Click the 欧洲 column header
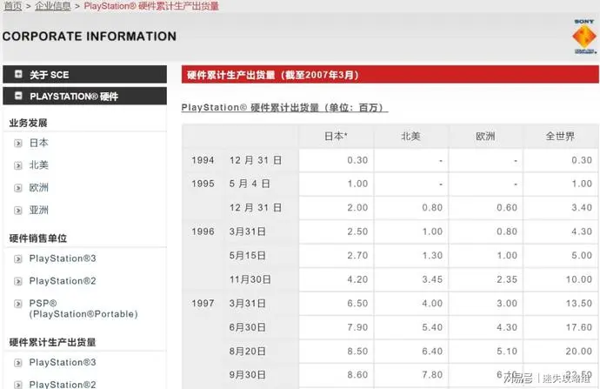The height and width of the screenshot is (389, 600). [485, 136]
